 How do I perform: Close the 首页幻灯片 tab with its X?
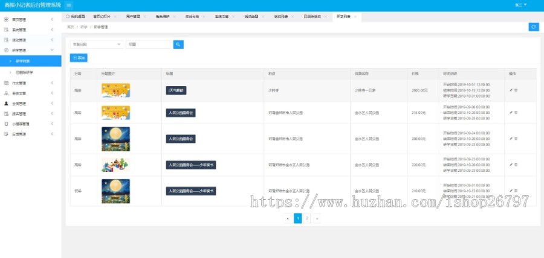pyautogui.click(x=115, y=17)
